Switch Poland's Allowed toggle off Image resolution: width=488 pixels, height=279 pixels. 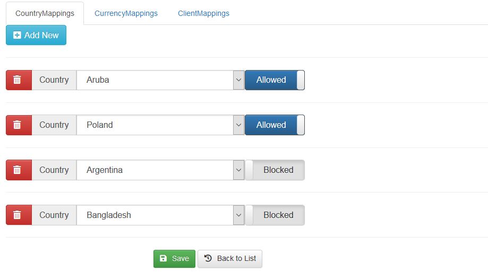pos(275,125)
